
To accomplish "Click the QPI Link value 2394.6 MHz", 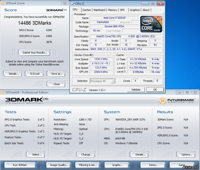I will 101,72.
